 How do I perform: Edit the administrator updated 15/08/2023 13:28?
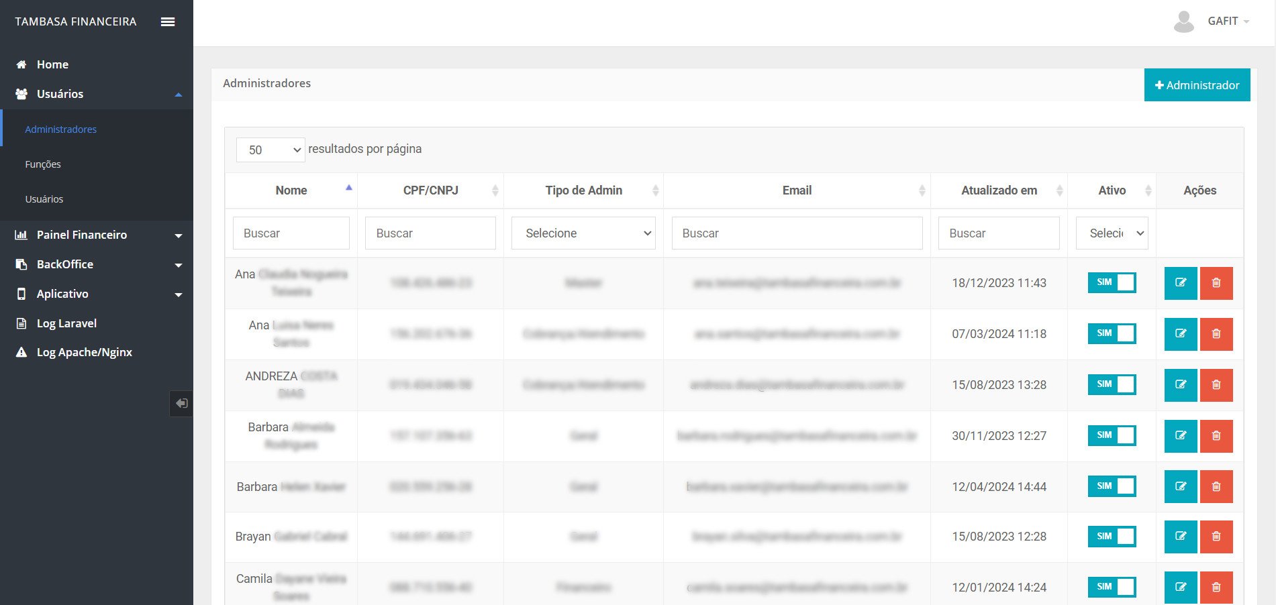click(1180, 385)
